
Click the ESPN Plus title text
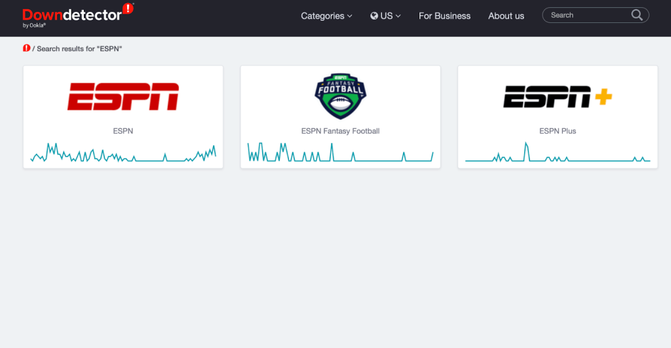pyautogui.click(x=558, y=131)
